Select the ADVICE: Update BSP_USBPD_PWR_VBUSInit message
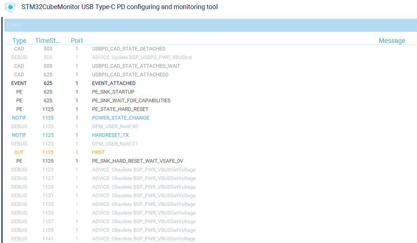417x243 pixels. point(142,57)
